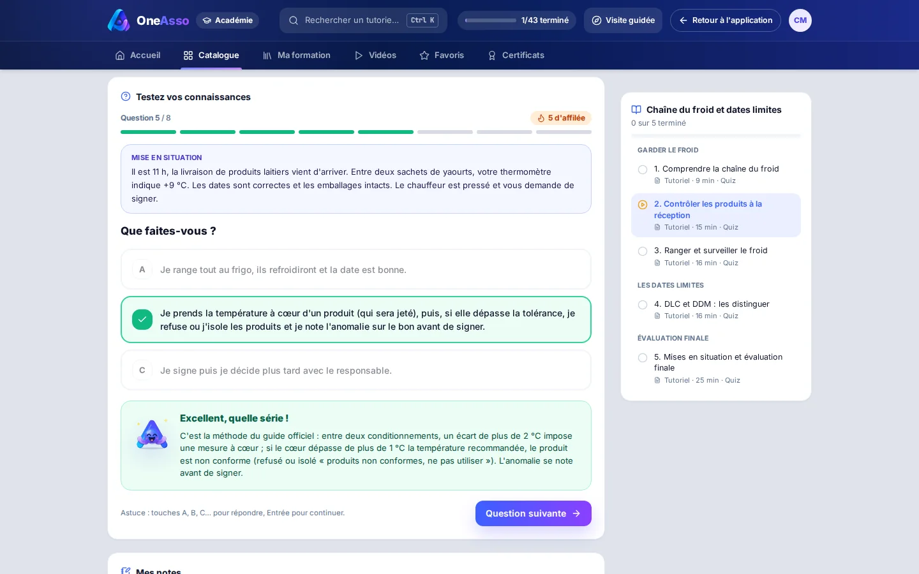This screenshot has width=919, height=574.
Task: Click the green checkmark on selected answer
Action: [142, 320]
